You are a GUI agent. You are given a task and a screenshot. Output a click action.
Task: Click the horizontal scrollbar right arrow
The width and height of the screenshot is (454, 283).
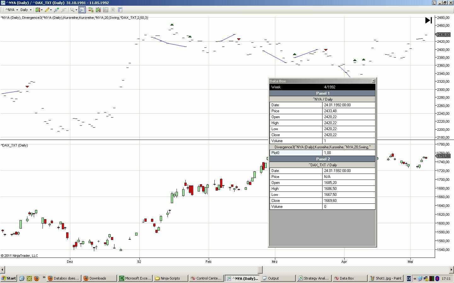tap(451, 269)
